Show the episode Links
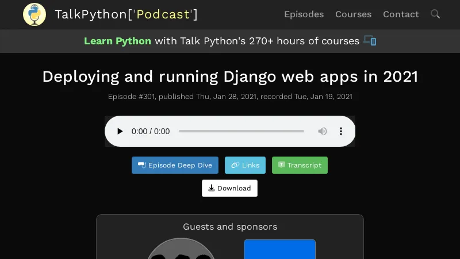Viewport: 460px width, 259px height. point(245,165)
